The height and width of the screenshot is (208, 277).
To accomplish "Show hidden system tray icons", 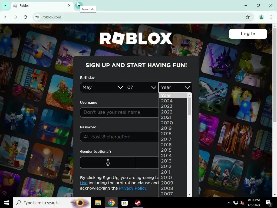I will pyautogui.click(x=229, y=203).
